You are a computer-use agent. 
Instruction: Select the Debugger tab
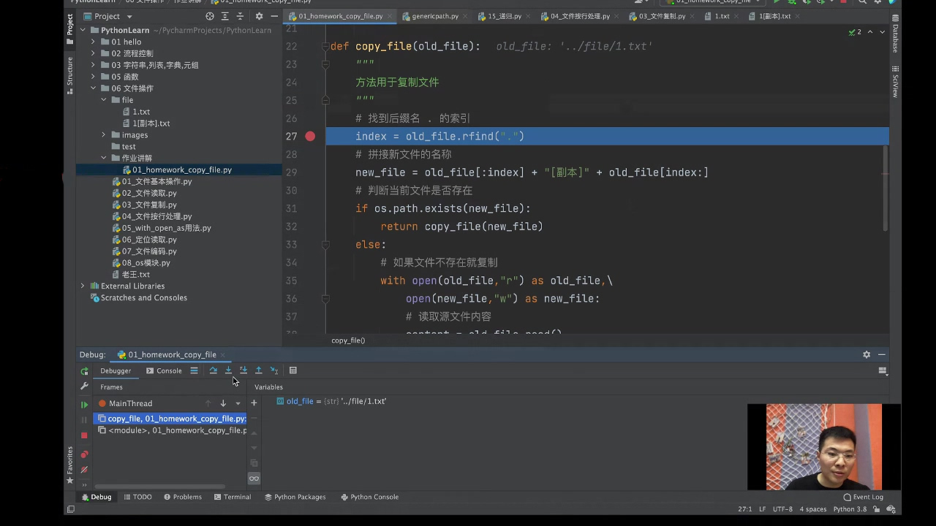click(116, 370)
